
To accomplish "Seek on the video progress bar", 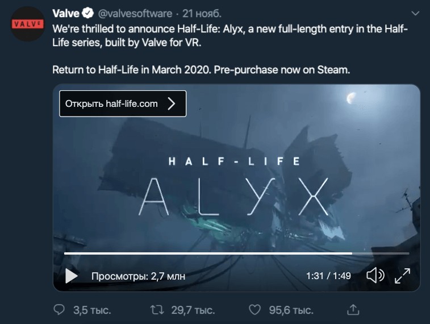I will pyautogui.click(x=237, y=254).
